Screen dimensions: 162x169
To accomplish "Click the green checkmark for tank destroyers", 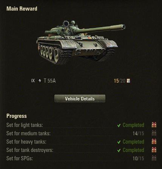I will click(119, 150).
